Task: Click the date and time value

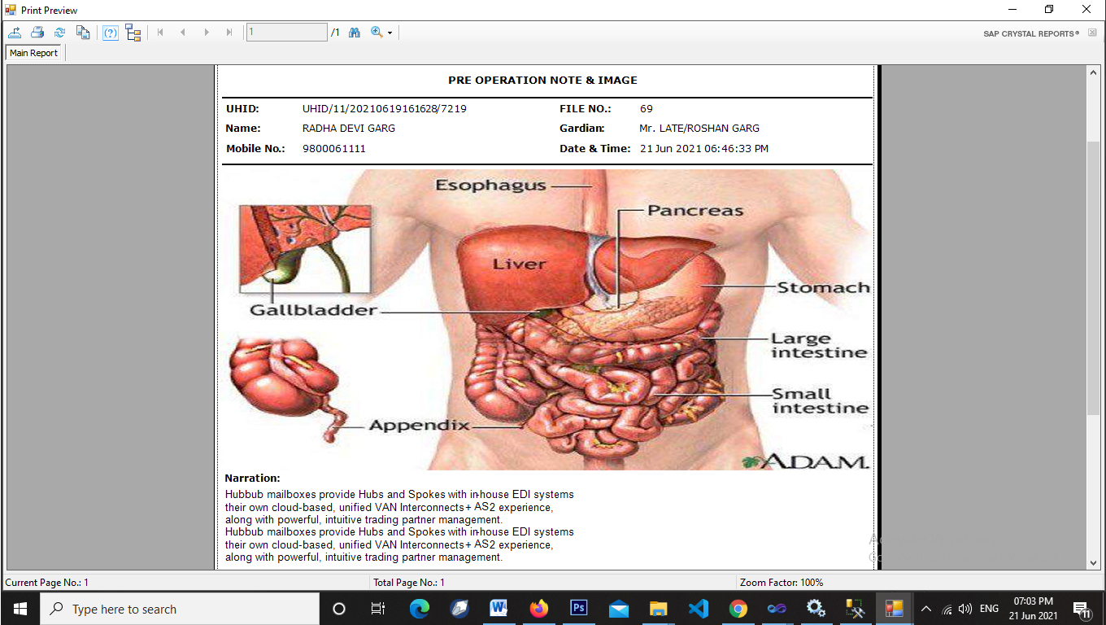Action: tap(704, 149)
